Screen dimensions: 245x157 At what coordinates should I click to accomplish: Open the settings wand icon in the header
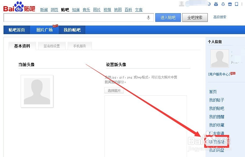coord(209,4)
